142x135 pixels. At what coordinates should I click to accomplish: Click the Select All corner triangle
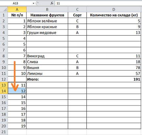(x=4, y=9)
